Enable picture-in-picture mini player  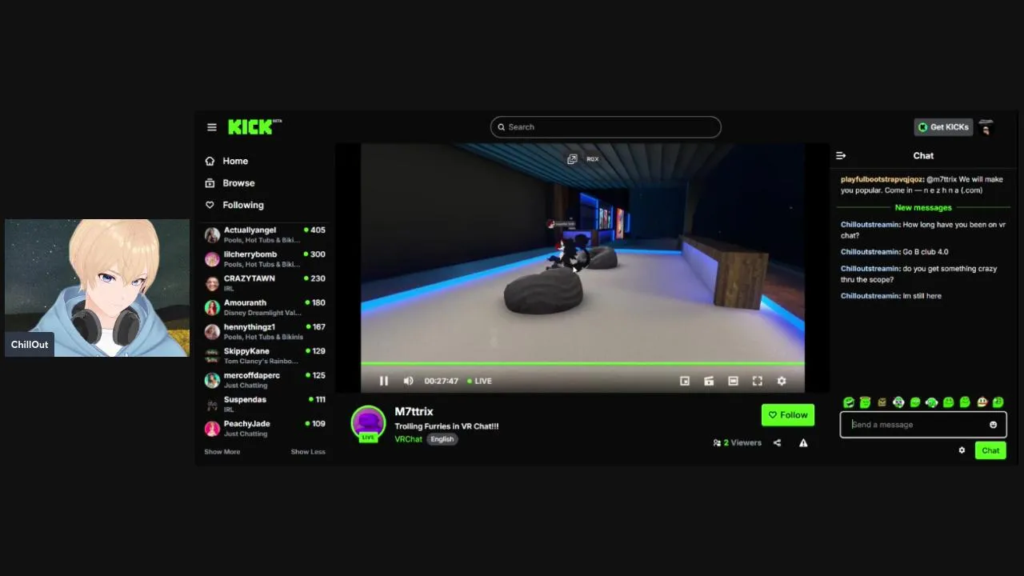(x=685, y=381)
